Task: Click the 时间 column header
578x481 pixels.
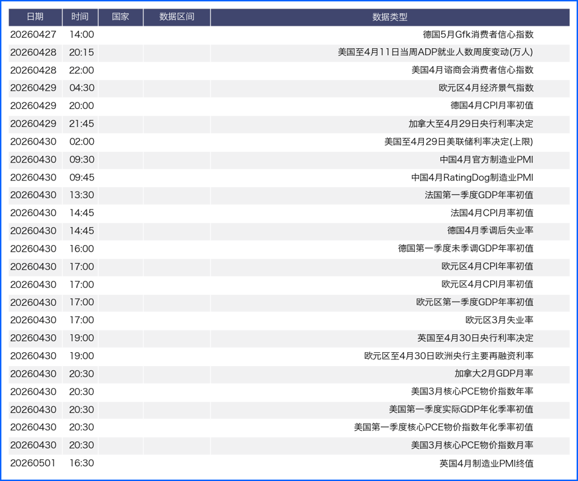Action: click(x=79, y=17)
